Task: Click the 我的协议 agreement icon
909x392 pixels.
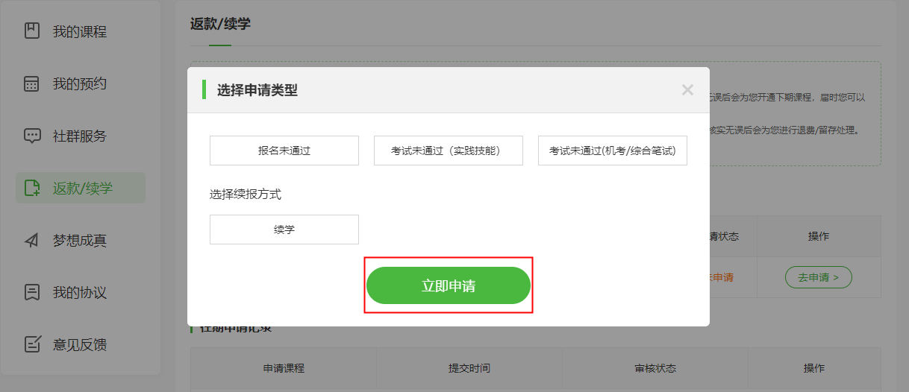Action: [31, 292]
